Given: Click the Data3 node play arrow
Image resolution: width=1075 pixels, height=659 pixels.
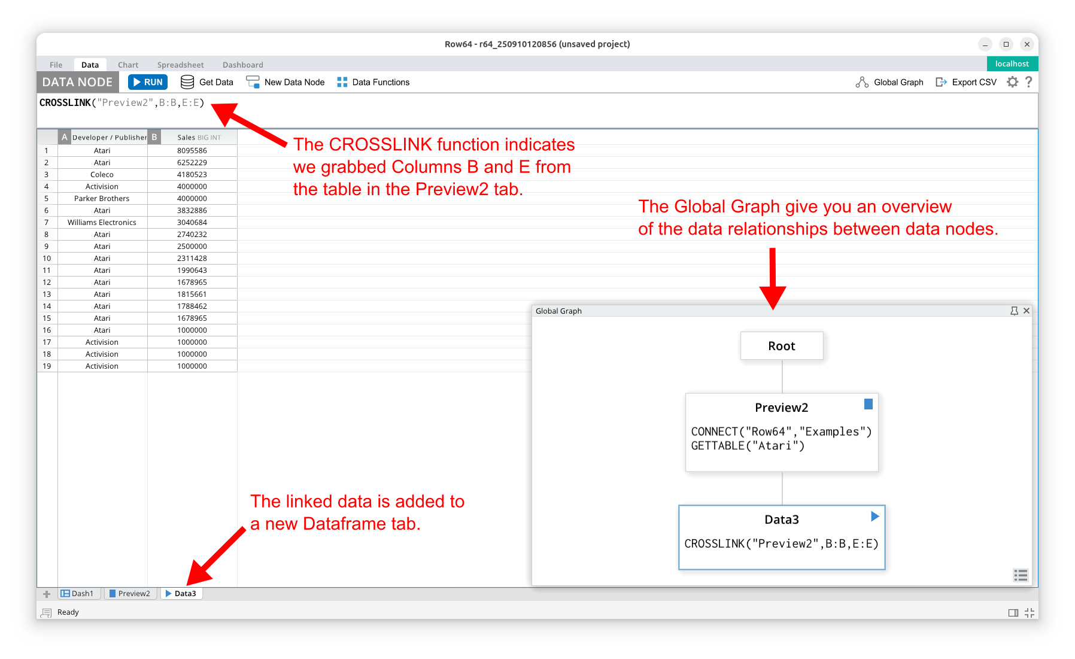Looking at the screenshot, I should [874, 517].
